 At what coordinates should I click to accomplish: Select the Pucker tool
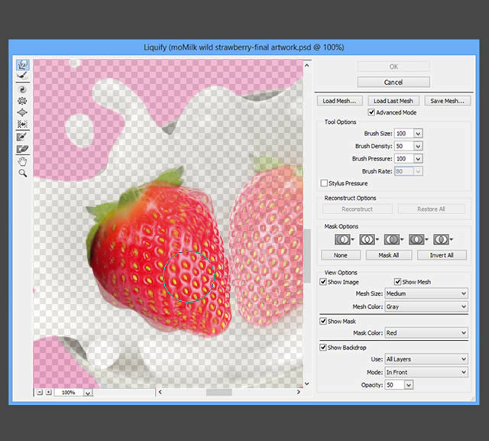(22, 101)
